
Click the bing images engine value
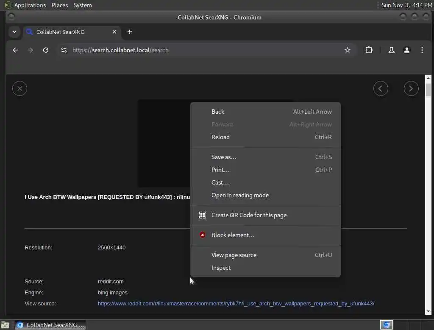[x=112, y=292]
